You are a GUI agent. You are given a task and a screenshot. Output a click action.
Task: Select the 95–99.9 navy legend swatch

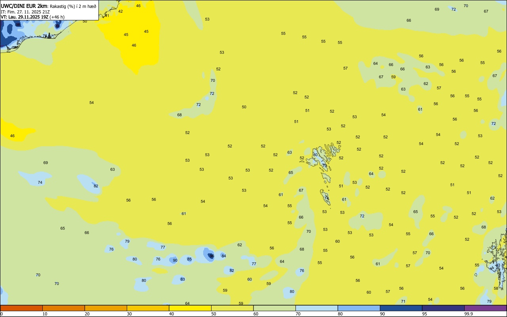click(x=443, y=308)
